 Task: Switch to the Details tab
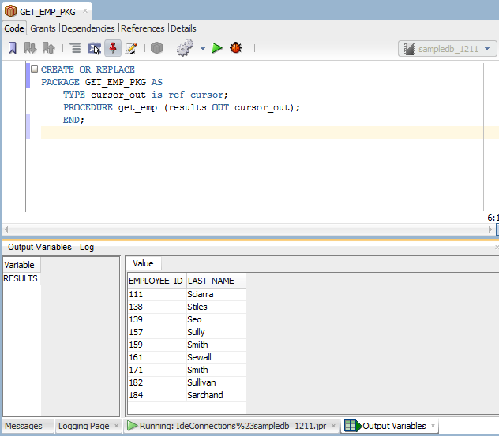[x=183, y=28]
